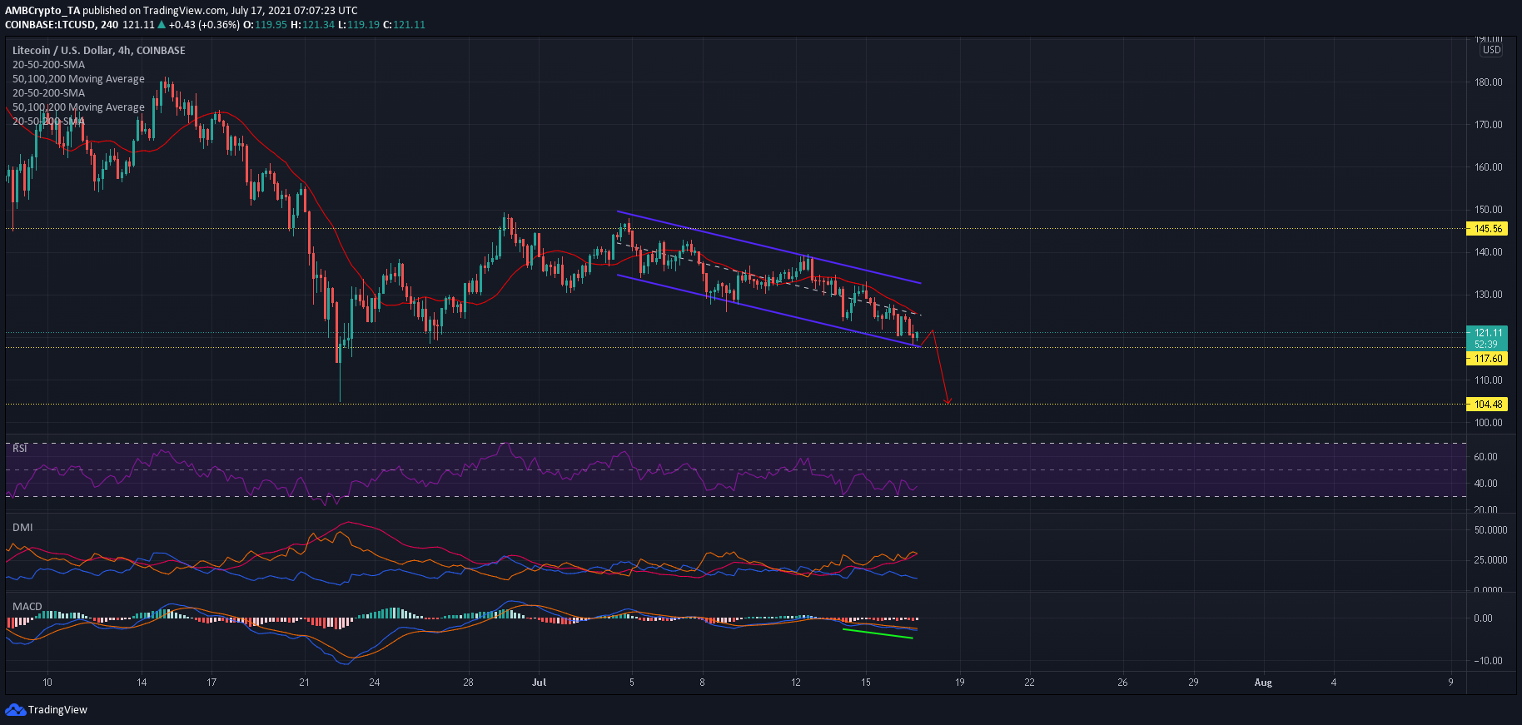Click the 14 date on time axis
1522x725 pixels.
[x=142, y=682]
